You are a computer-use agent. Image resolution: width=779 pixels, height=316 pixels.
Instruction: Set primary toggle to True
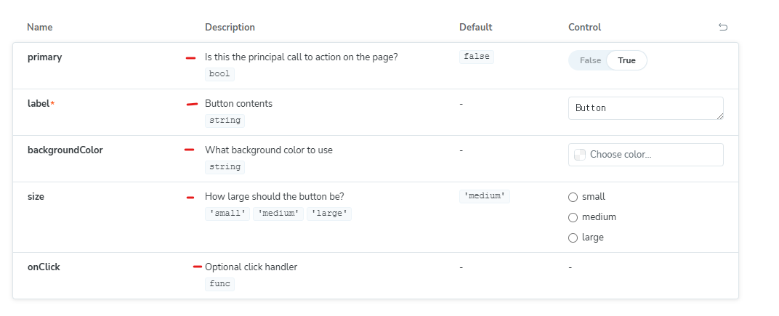tap(626, 60)
